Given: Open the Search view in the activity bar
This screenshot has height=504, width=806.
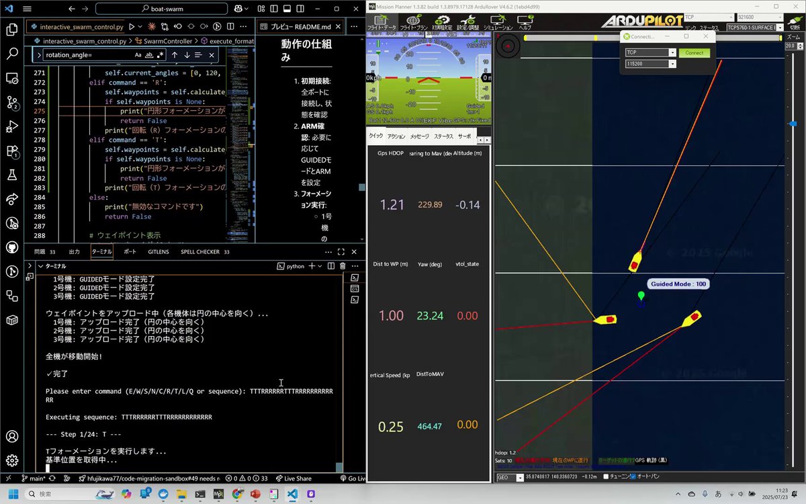Looking at the screenshot, I should tap(11, 54).
